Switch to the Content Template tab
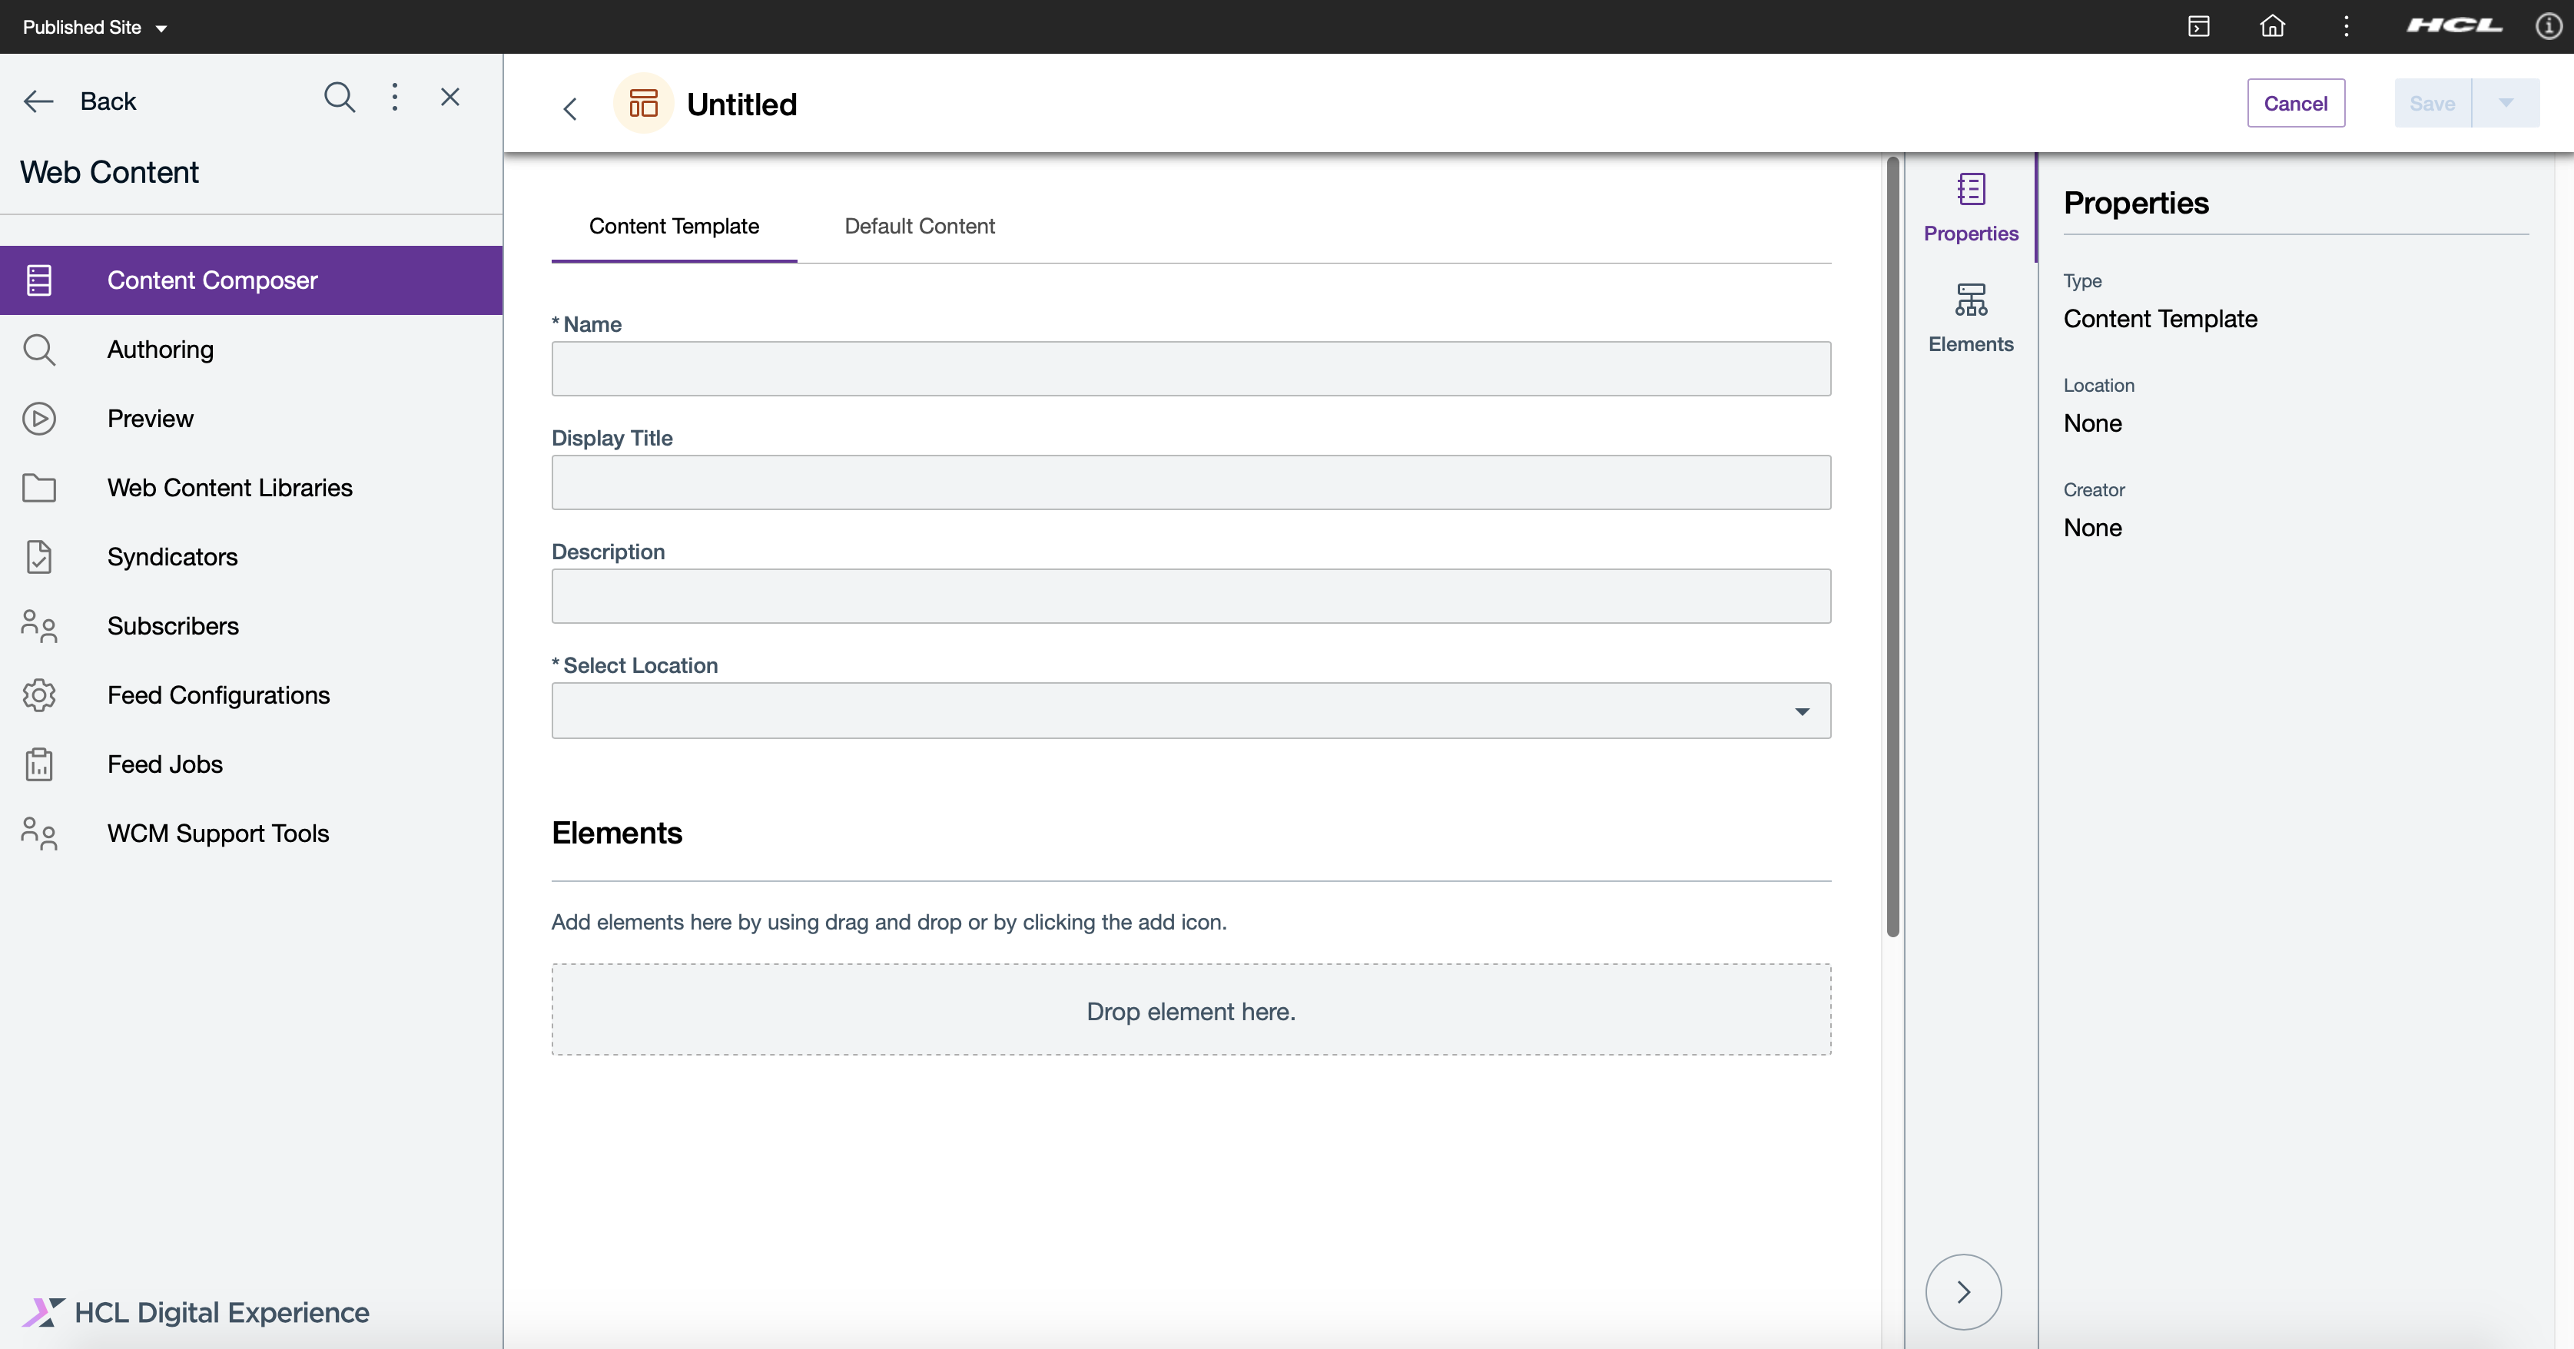The image size is (2574, 1349). (675, 227)
